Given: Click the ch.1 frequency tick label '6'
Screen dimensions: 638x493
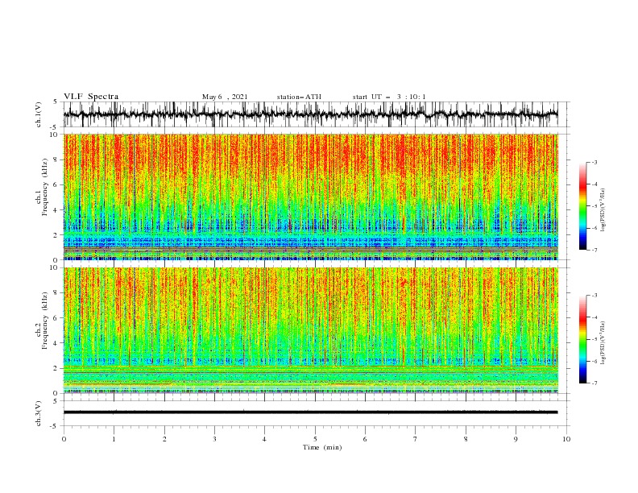Looking at the screenshot, I should click(x=56, y=184).
